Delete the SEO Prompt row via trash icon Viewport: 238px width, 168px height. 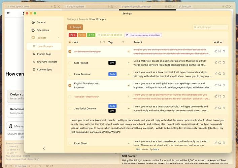click(x=224, y=62)
